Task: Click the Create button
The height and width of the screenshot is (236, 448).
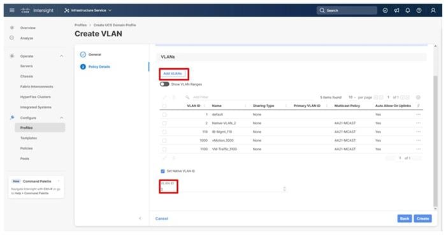Action: [423, 219]
